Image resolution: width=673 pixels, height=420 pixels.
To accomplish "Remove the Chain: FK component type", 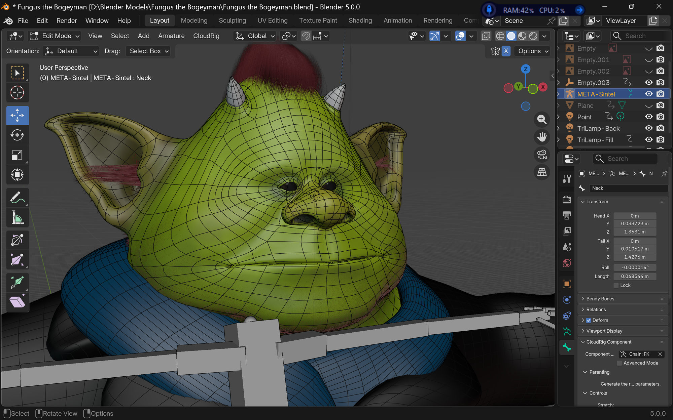I will (x=660, y=354).
